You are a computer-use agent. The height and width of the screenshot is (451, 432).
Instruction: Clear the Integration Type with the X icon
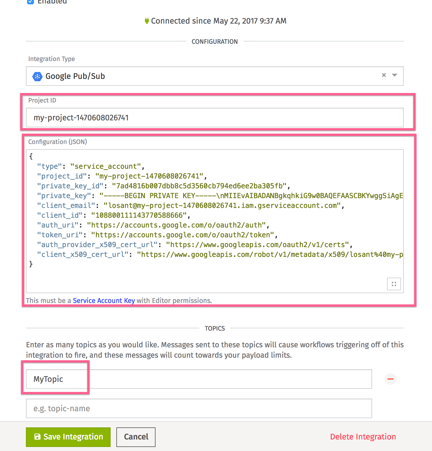[384, 75]
